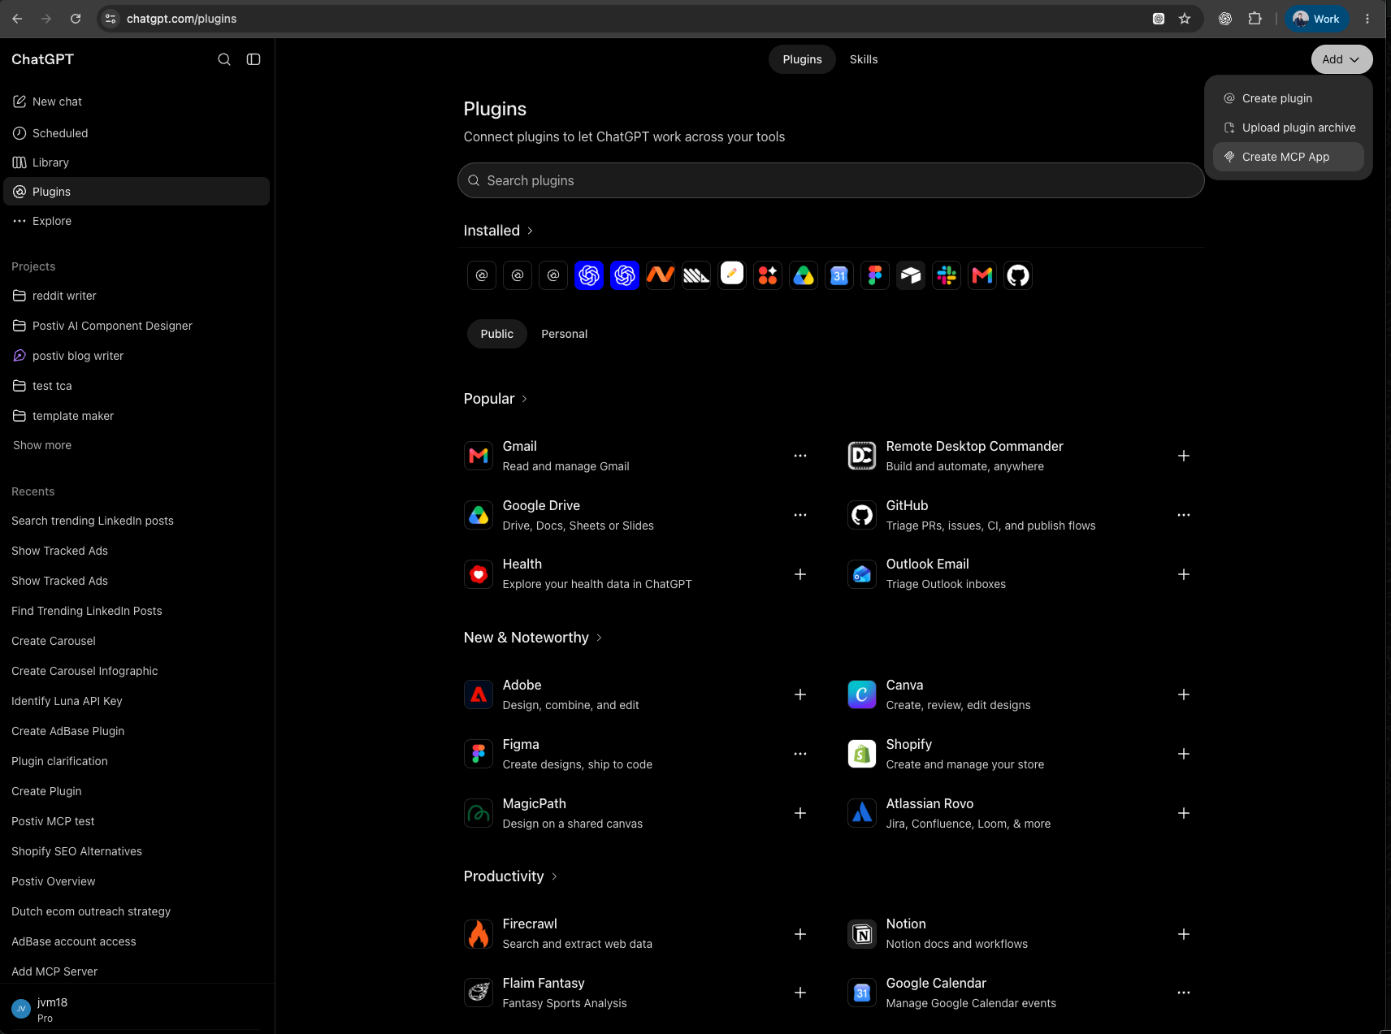Open the Add dropdown button
Image resolution: width=1391 pixels, height=1034 pixels.
tap(1341, 59)
